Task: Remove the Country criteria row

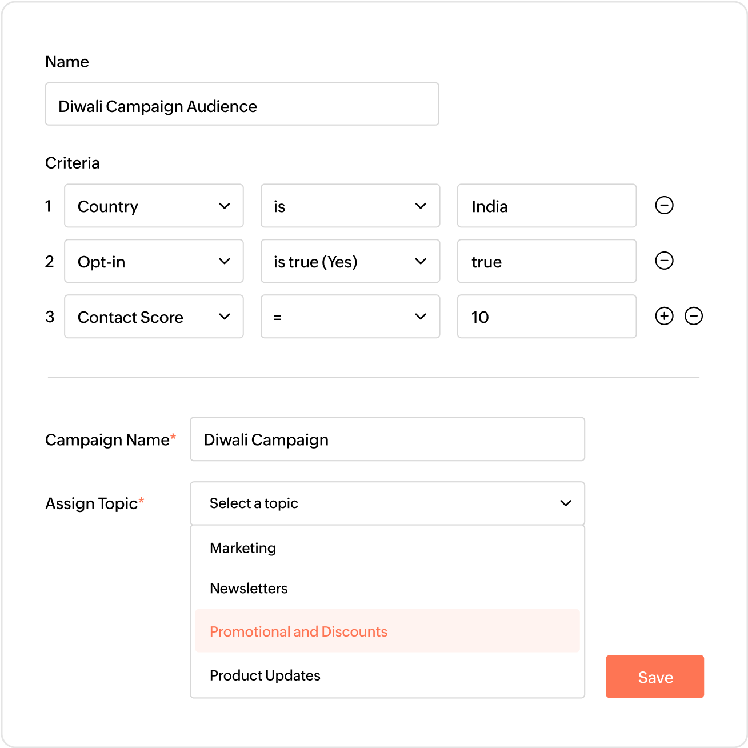Action: click(x=664, y=205)
